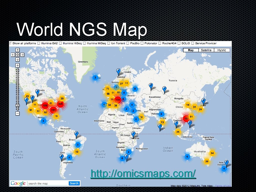
Task: Pan the map up using the arrow icon
Action: (17, 50)
